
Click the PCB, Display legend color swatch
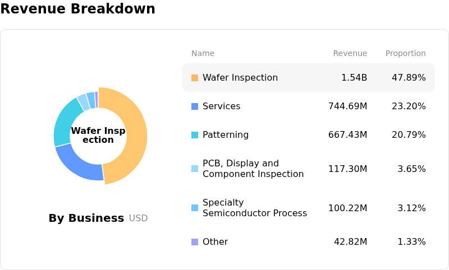pyautogui.click(x=195, y=169)
